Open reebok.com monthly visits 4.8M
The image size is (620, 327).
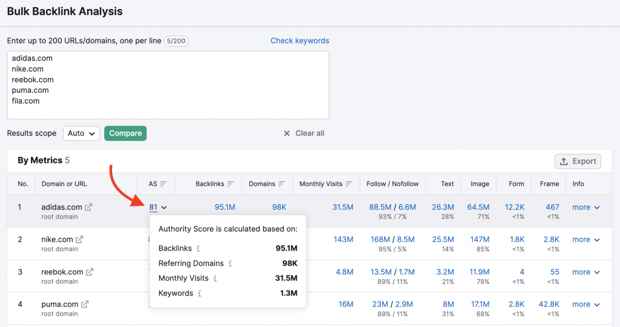point(345,272)
